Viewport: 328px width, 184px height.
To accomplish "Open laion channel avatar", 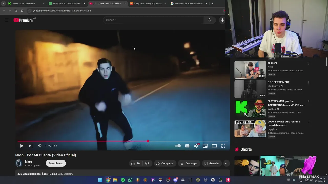I will pyautogui.click(x=19, y=163).
